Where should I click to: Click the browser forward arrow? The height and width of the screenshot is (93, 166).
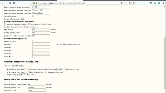tap(6, 3)
